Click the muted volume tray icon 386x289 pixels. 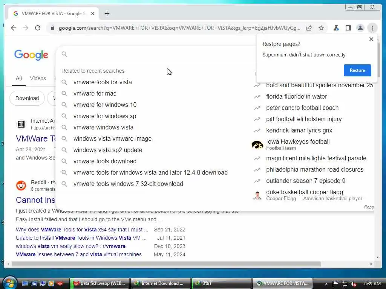tap(354, 284)
